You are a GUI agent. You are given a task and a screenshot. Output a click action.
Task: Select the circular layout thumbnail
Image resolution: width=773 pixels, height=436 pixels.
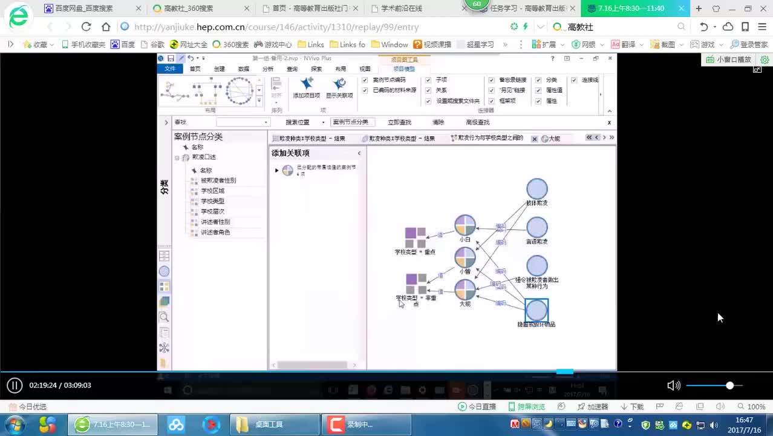[239, 91]
